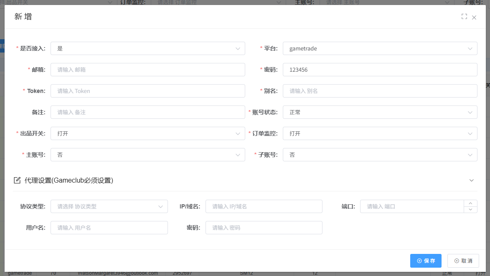Viewport: 490px width, 276px height.
Task: Click the circled icon inside 取消 button
Action: tap(457, 261)
